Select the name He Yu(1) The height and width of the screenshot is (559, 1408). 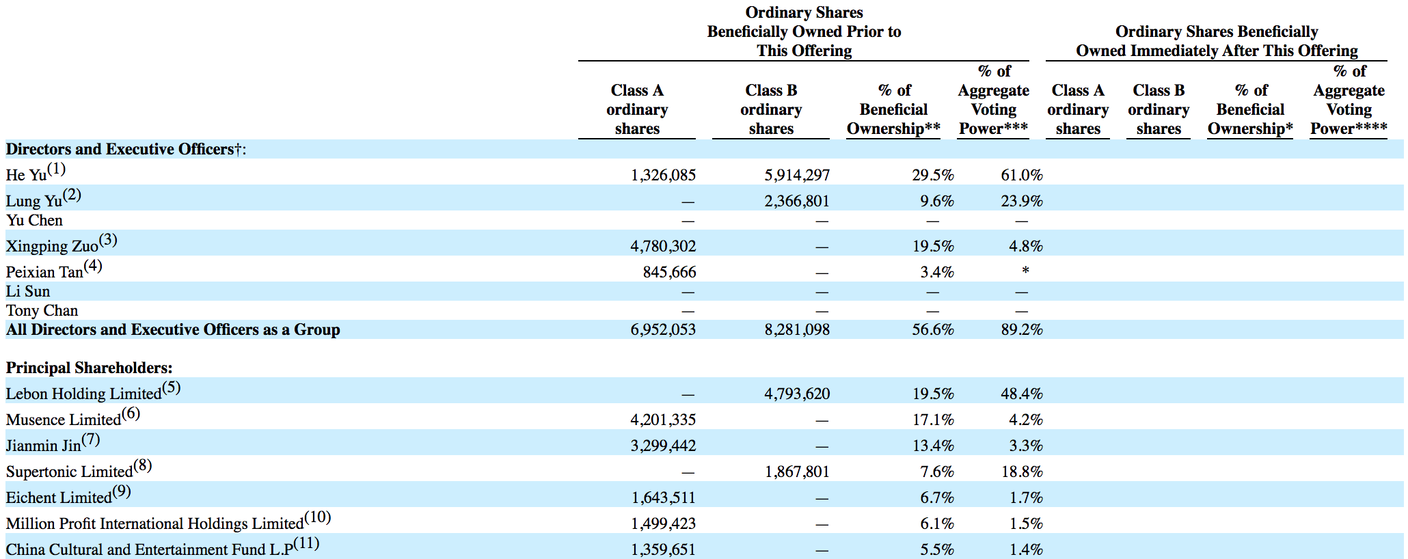(x=36, y=172)
